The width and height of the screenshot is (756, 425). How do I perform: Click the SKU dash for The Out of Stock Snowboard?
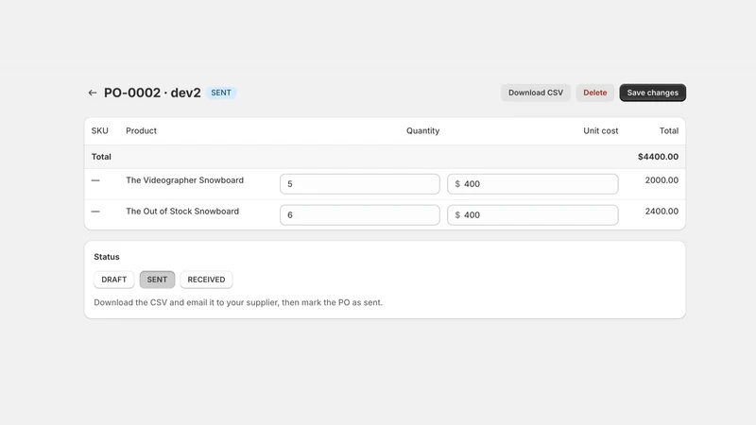tap(95, 211)
